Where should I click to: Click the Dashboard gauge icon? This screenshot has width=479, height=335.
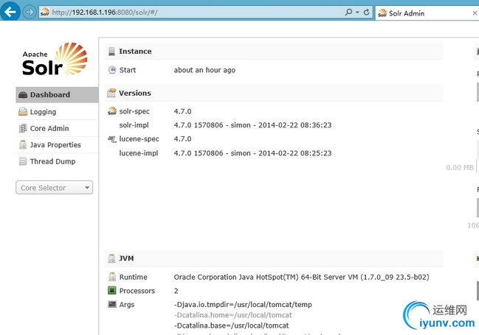tap(23, 95)
